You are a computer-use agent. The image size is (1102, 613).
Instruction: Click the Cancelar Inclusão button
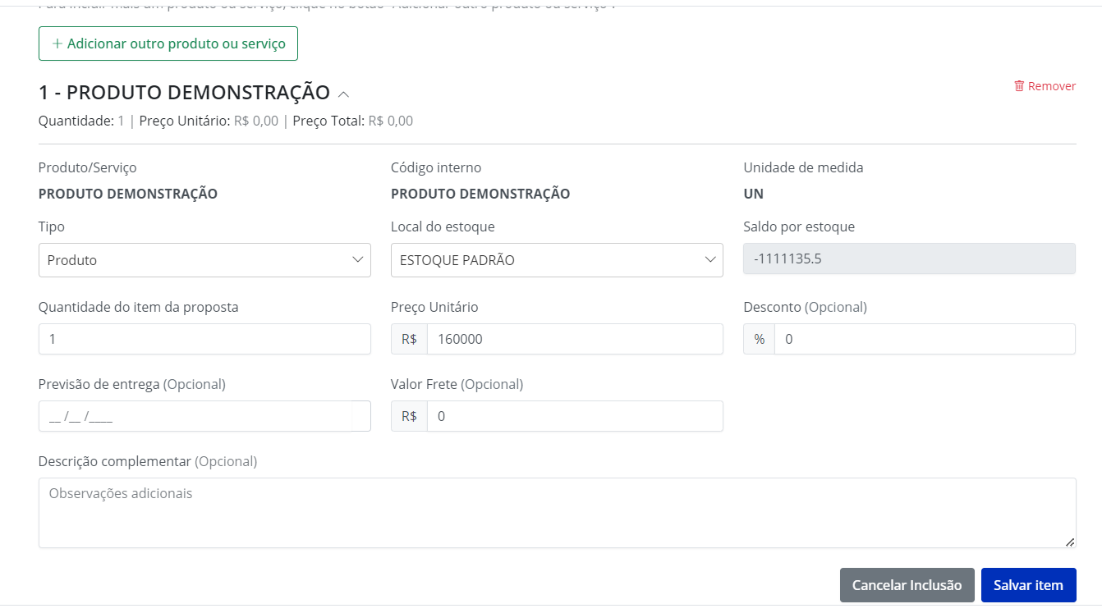907,585
